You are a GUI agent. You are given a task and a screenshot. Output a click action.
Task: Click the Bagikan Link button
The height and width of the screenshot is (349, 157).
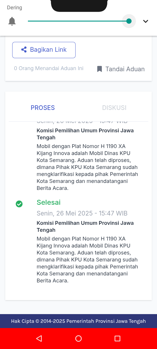[44, 50]
